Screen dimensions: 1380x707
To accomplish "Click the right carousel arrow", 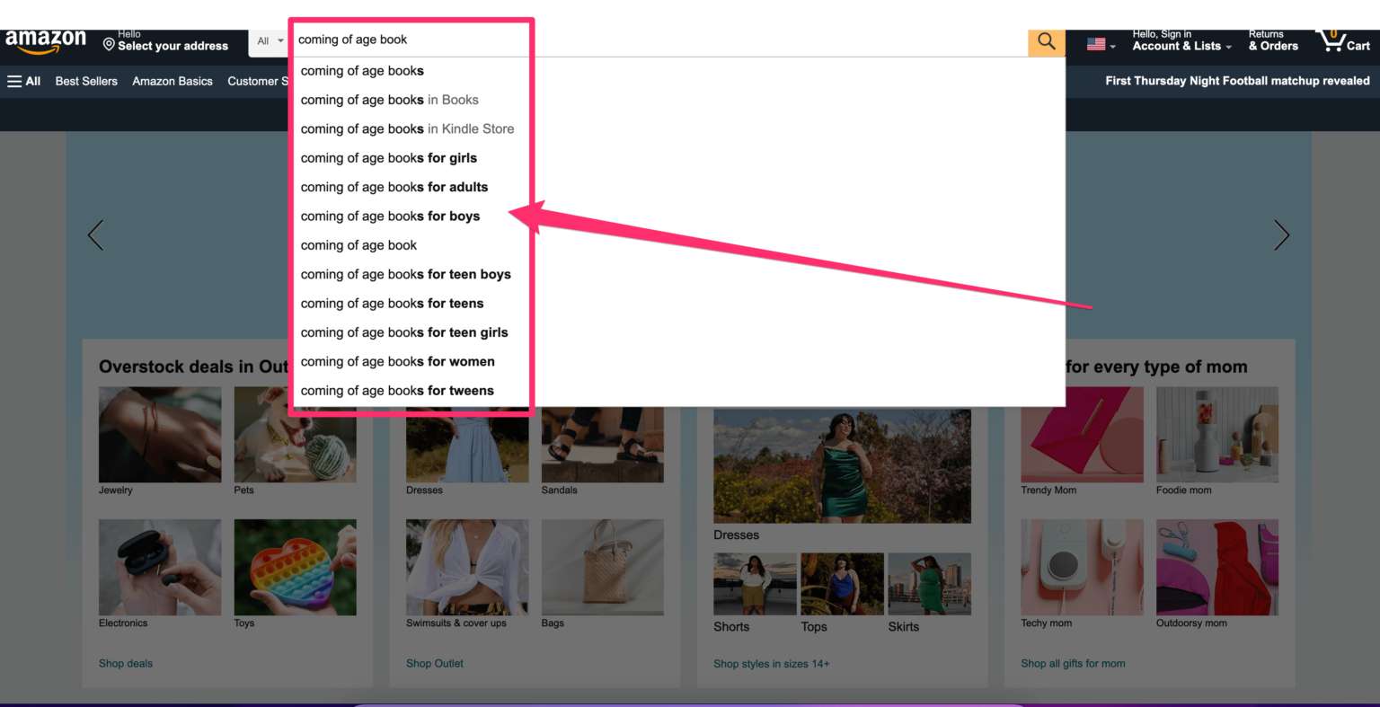I will pyautogui.click(x=1281, y=234).
